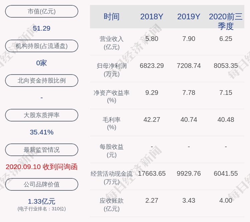This screenshot has height=222, width=250.
Task: Select gross margin value 40.74
Action: pos(189,119)
